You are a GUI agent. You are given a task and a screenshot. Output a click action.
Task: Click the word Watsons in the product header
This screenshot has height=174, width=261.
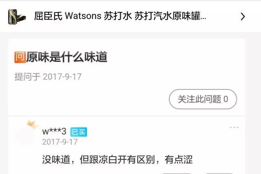click(83, 16)
